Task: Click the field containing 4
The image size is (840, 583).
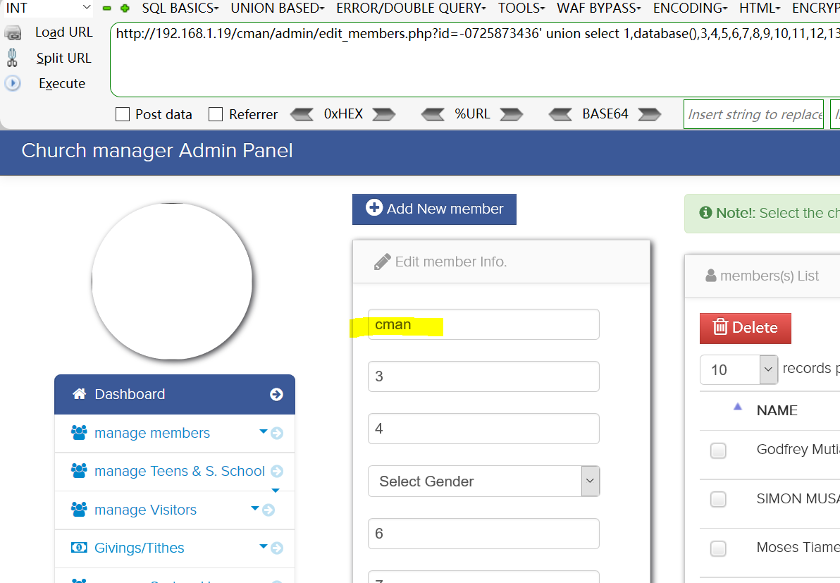Action: click(x=483, y=428)
